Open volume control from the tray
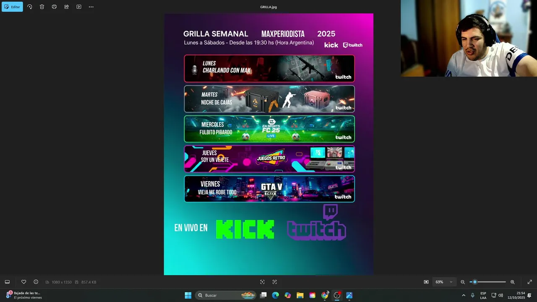Image resolution: width=537 pixels, height=302 pixels. (501, 295)
